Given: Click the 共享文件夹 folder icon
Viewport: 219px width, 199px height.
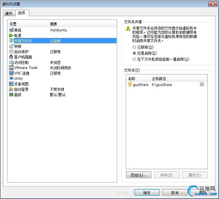Looking at the screenshot, I should pyautogui.click(x=11, y=41).
